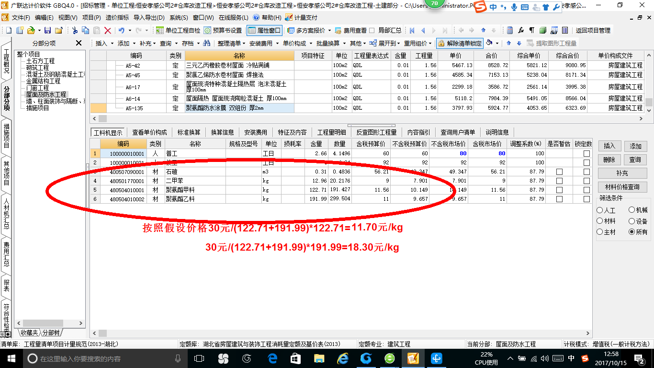
Task: Click the binoculars Find icon
Action: [x=207, y=43]
